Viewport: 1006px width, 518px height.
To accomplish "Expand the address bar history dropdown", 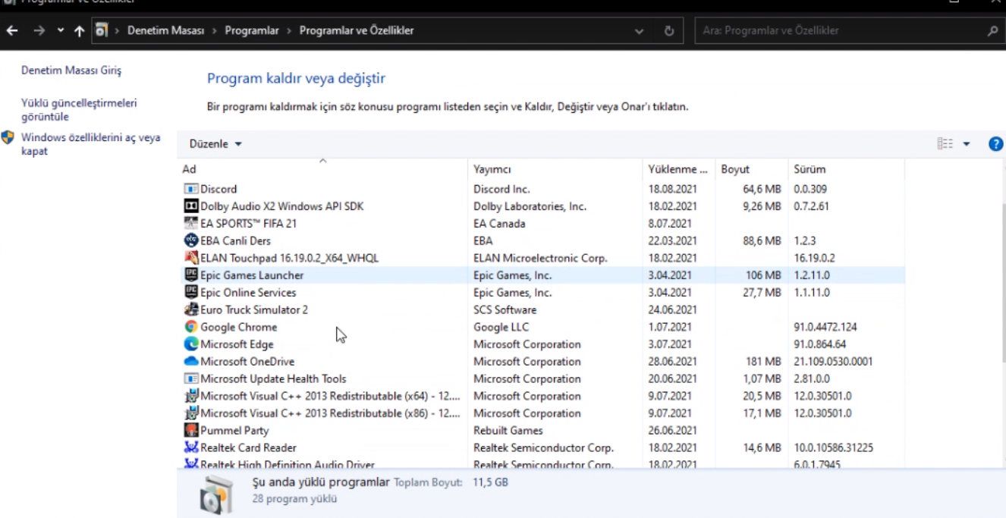I will [640, 31].
